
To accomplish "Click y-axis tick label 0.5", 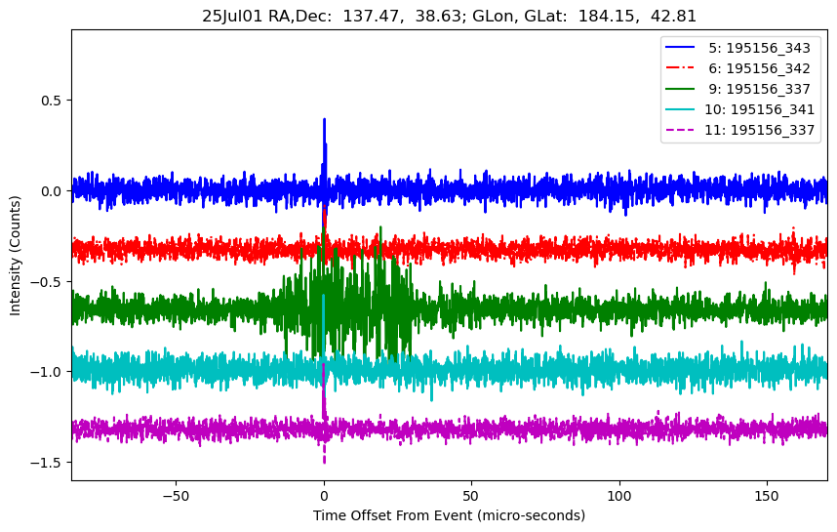I will pyautogui.click(x=52, y=101).
